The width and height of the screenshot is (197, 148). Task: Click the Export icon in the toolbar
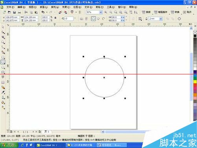[x=65, y=12]
